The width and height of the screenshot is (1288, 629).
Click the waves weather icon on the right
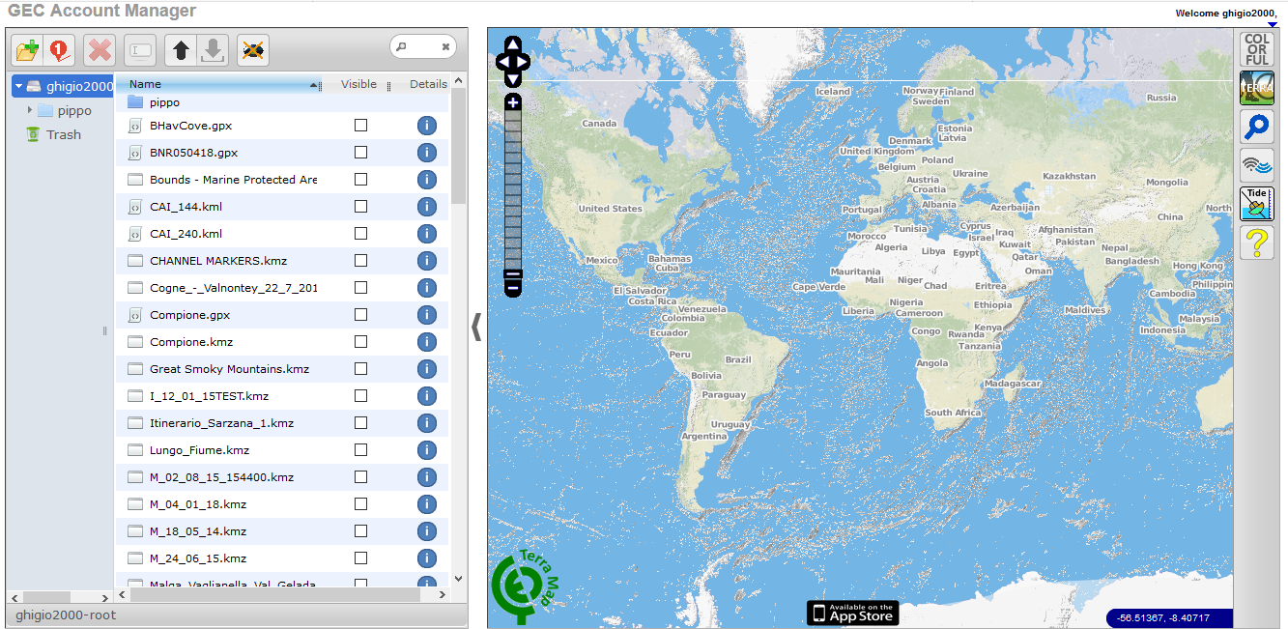(x=1256, y=164)
